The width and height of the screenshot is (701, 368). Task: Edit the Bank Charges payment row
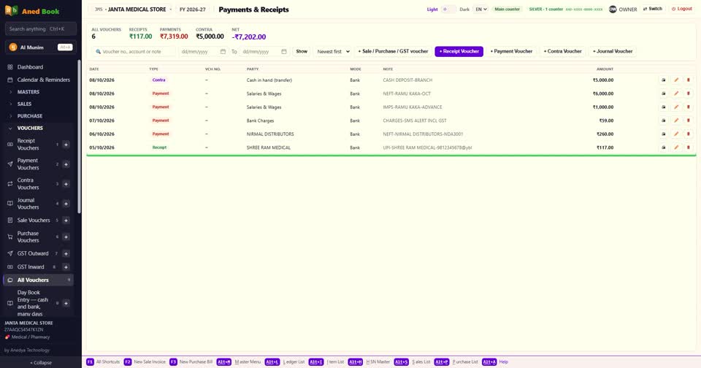pyautogui.click(x=676, y=120)
